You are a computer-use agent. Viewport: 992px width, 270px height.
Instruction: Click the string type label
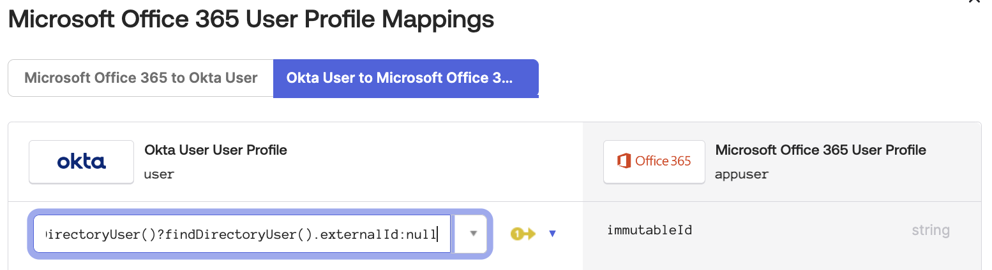(x=930, y=230)
